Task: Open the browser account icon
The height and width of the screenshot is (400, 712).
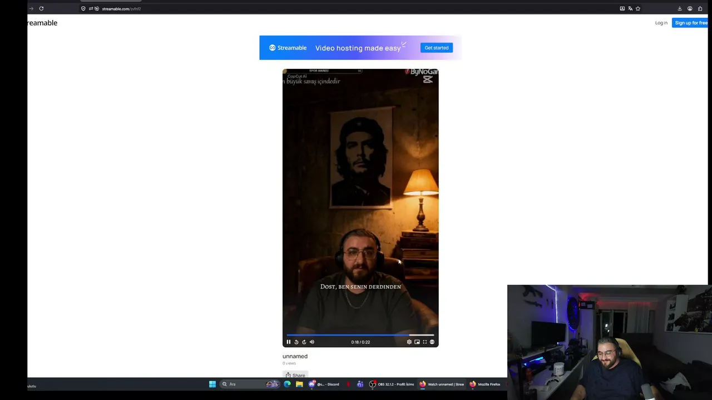Action: click(x=690, y=8)
